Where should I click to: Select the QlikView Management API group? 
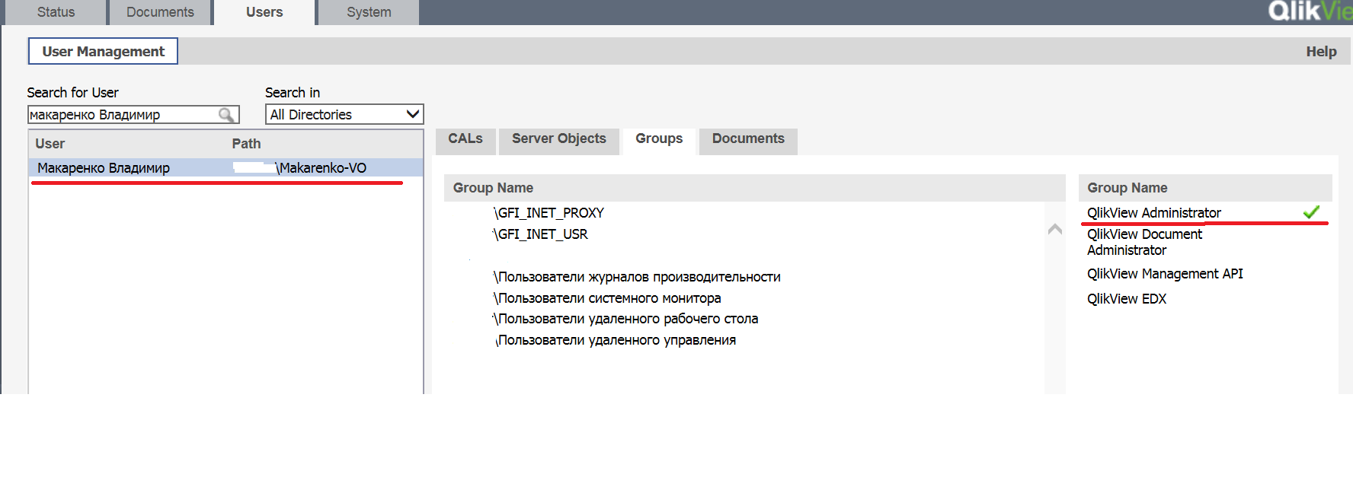(1165, 274)
